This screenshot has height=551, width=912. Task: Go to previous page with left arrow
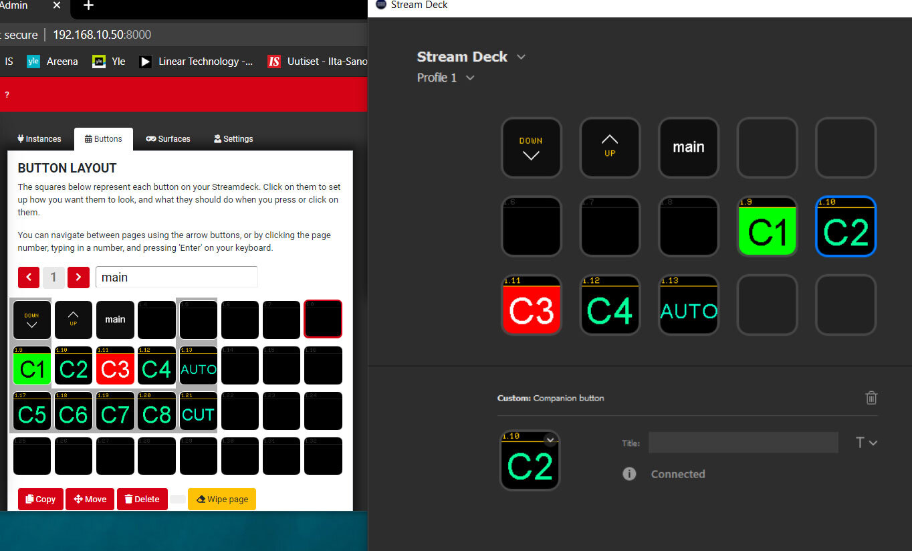click(x=29, y=277)
